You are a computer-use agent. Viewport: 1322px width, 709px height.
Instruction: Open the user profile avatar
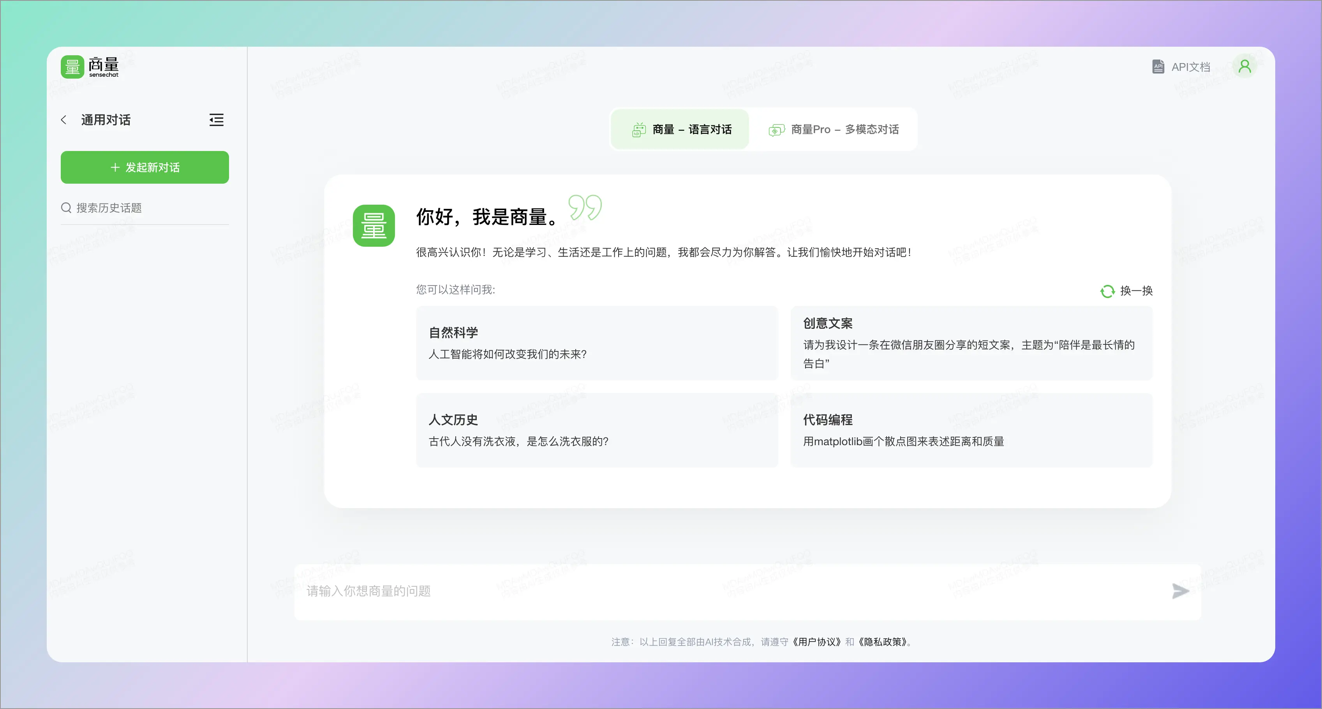coord(1244,67)
